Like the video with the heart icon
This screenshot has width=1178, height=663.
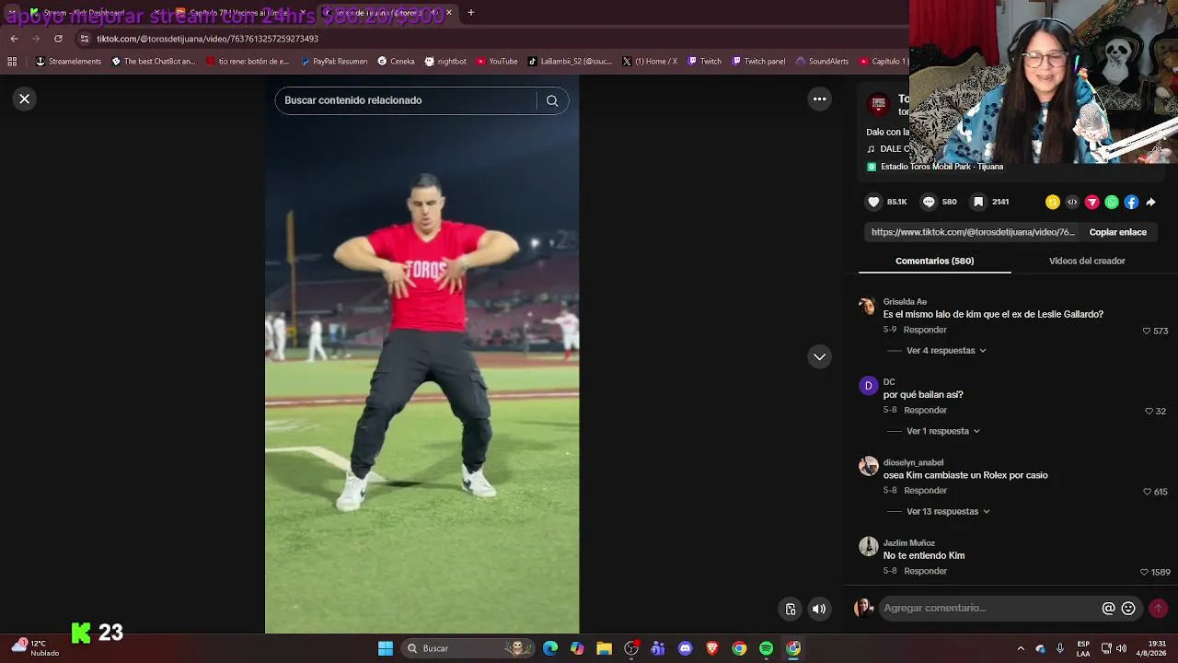(873, 202)
